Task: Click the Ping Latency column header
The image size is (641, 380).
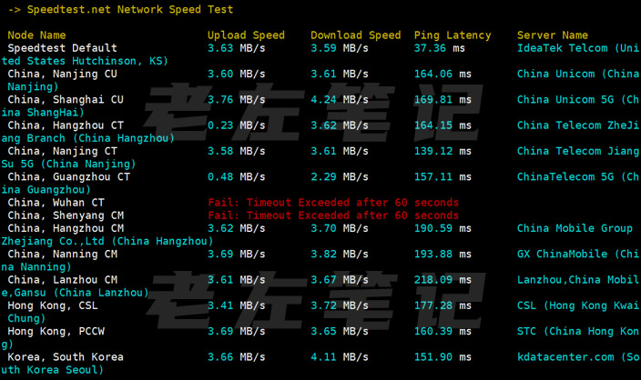Action: [x=452, y=35]
